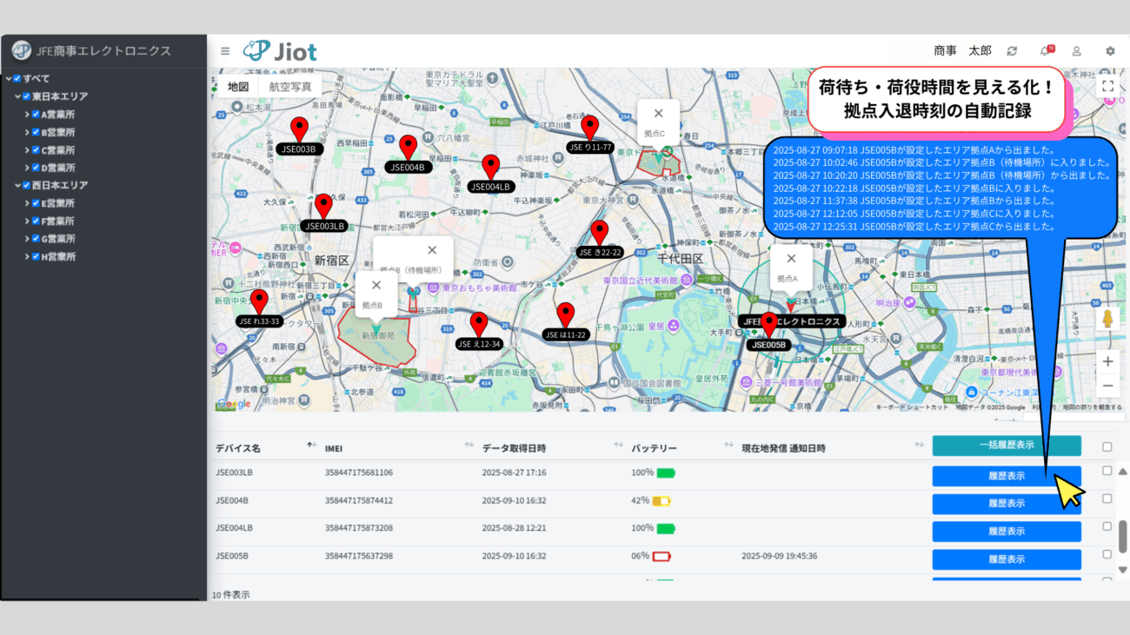The width and height of the screenshot is (1130, 635).
Task: Open the hamburger menu next to Jiot logo
Action: click(225, 51)
